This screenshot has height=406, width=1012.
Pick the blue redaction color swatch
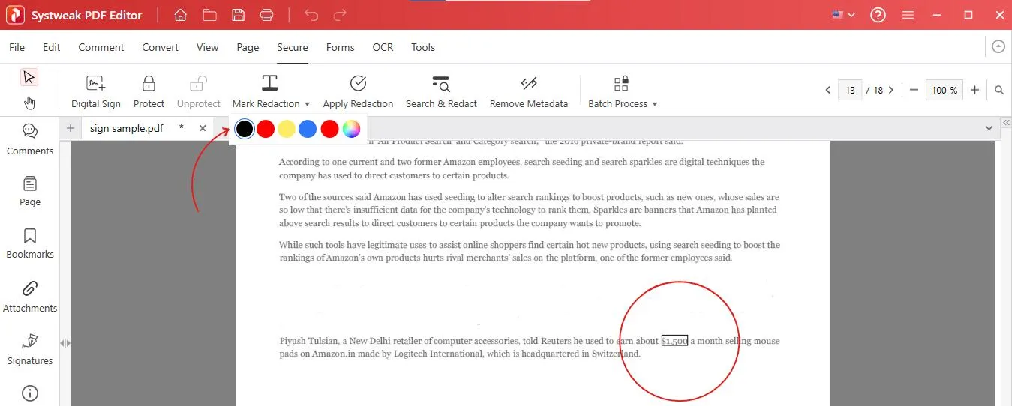[x=308, y=129]
